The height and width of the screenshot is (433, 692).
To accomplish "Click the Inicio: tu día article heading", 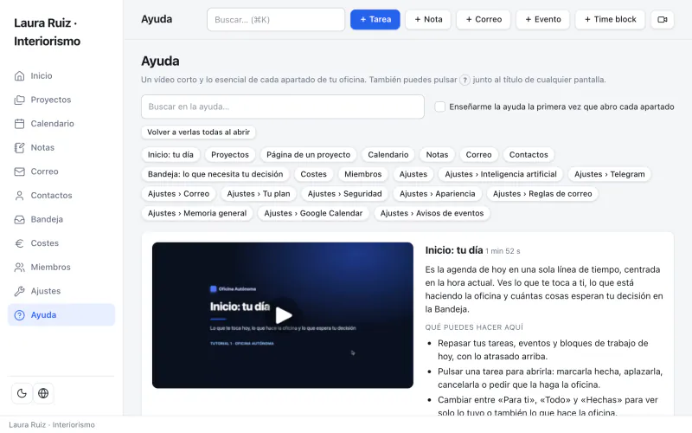I will click(x=454, y=250).
